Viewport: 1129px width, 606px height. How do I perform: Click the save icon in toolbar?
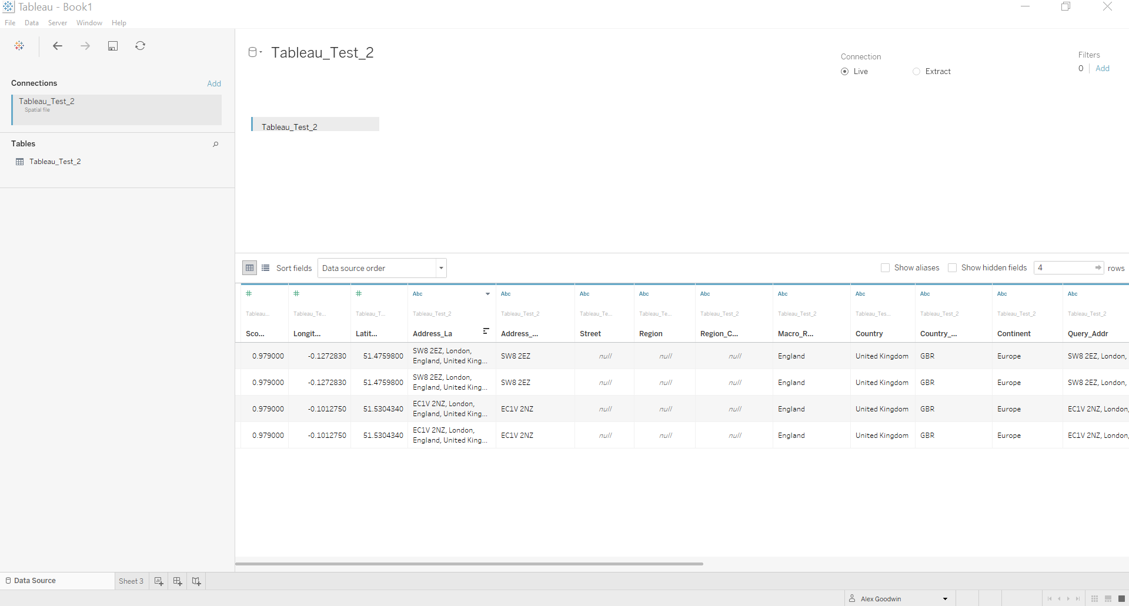(113, 46)
